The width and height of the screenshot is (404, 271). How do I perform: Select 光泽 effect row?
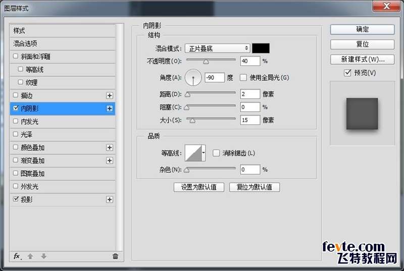(x=62, y=134)
